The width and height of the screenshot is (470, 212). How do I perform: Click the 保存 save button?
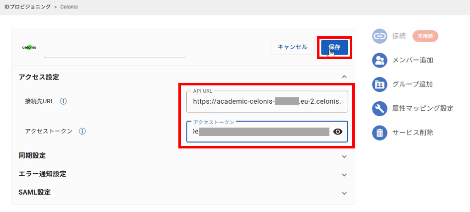click(x=334, y=47)
